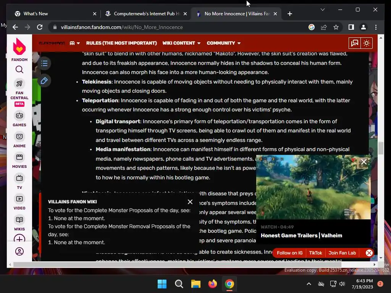The image size is (391, 293).
Task: View site information padlock icon
Action: tap(55, 27)
